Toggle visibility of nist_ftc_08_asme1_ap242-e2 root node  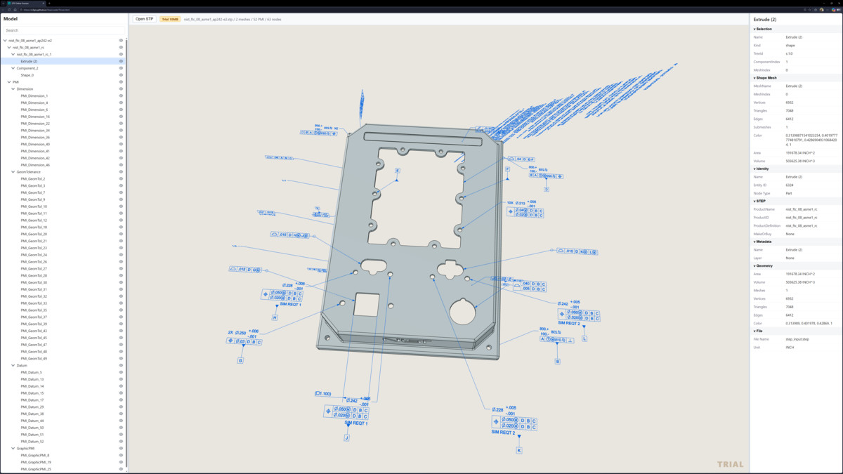pos(121,41)
